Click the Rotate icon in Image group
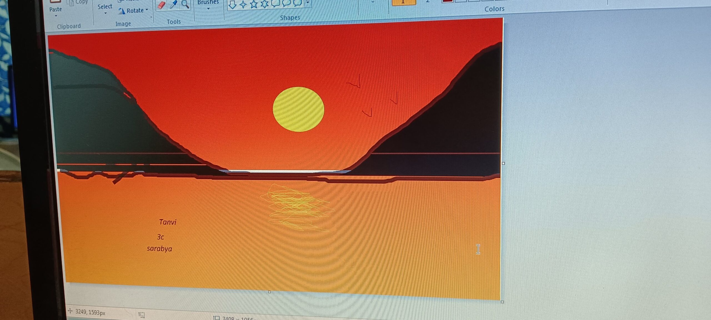The height and width of the screenshot is (320, 711). pos(122,11)
